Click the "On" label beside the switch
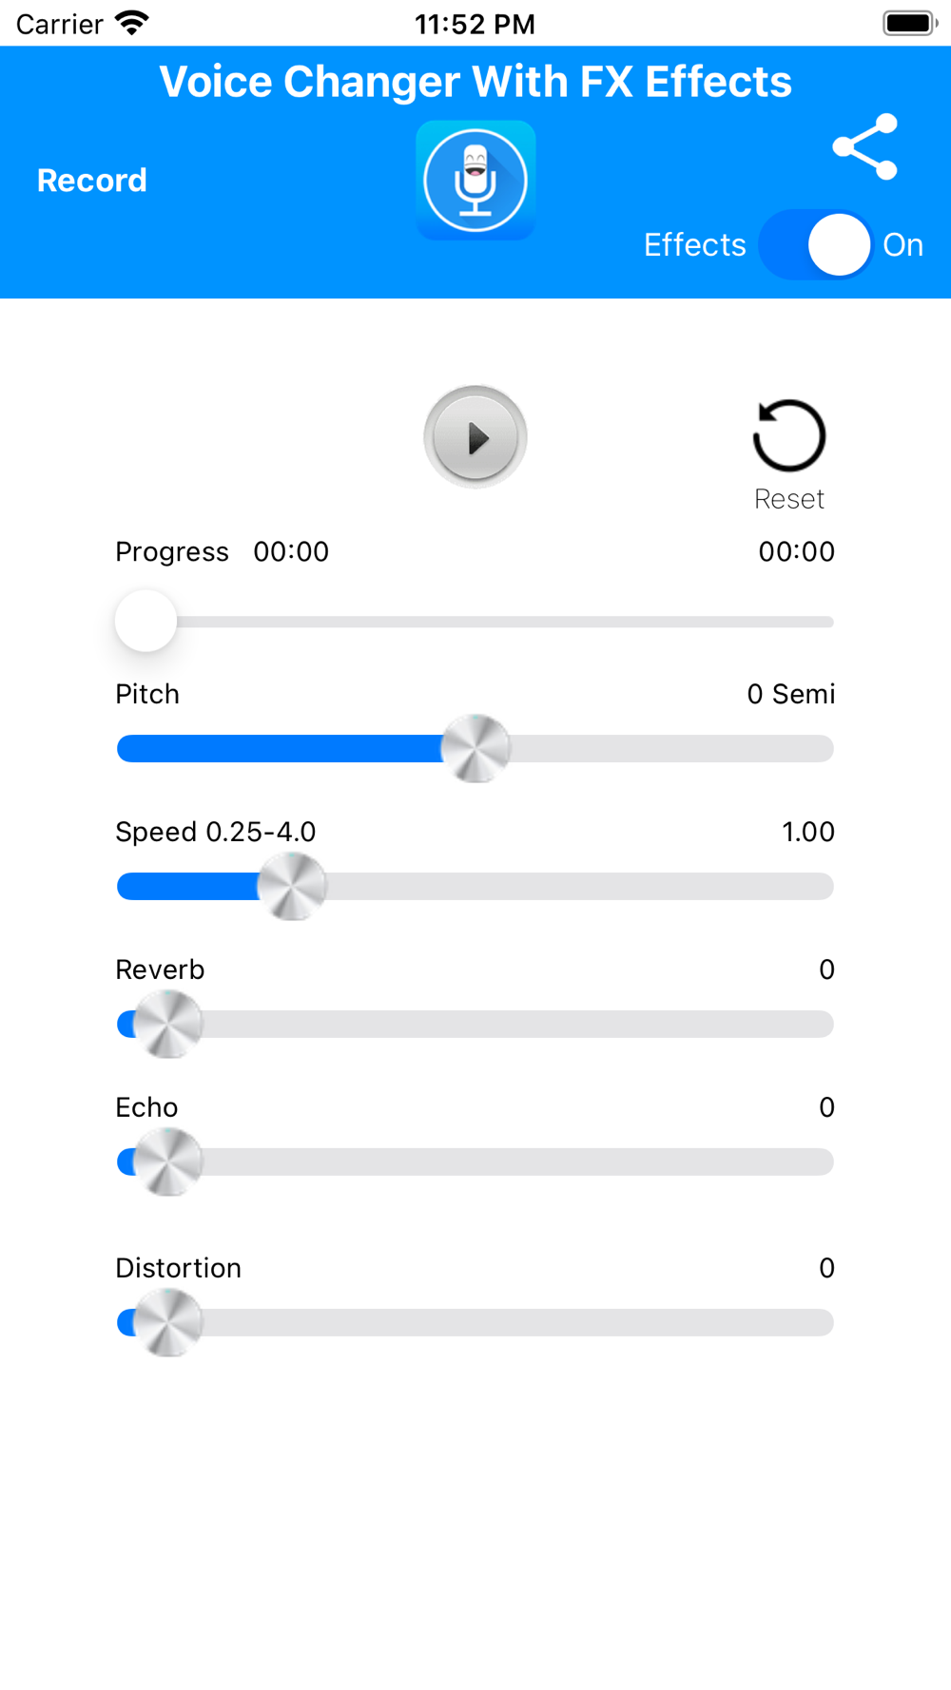This screenshot has height=1690, width=951. [902, 245]
